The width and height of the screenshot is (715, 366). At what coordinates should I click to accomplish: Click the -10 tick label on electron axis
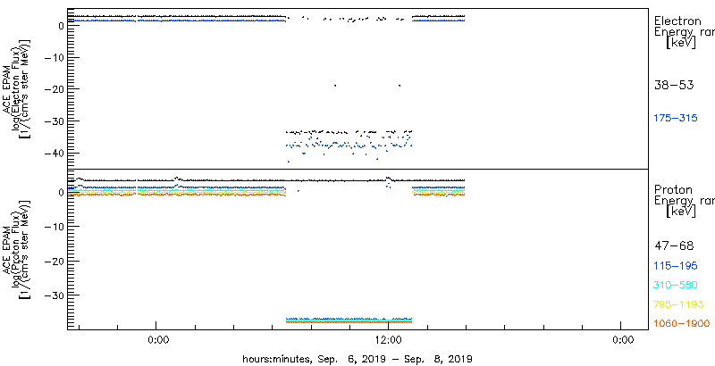point(54,57)
